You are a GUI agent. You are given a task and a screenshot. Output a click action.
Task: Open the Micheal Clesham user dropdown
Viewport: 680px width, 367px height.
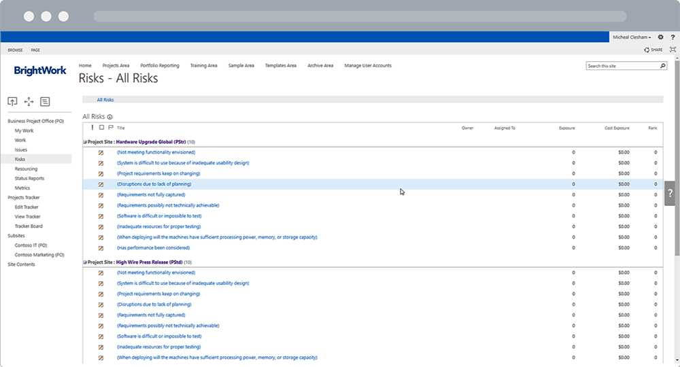pyautogui.click(x=632, y=37)
